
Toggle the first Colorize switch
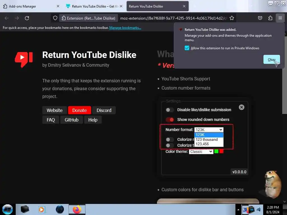(x=170, y=139)
